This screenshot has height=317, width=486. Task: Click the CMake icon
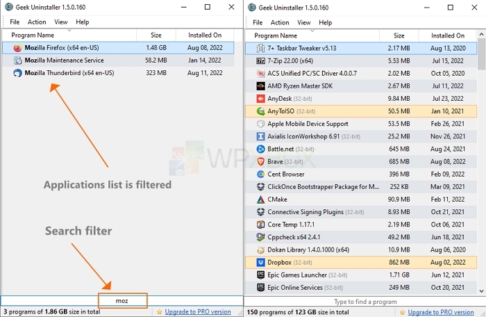(260, 200)
